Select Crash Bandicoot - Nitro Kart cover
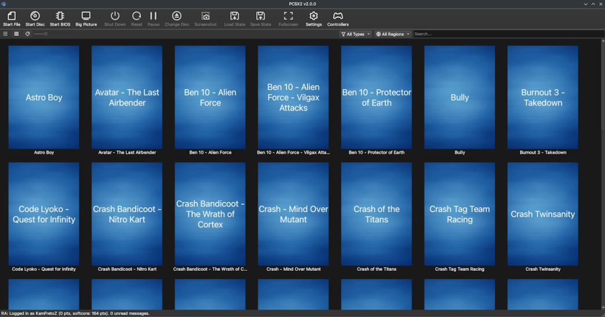This screenshot has height=317, width=605. tap(127, 214)
